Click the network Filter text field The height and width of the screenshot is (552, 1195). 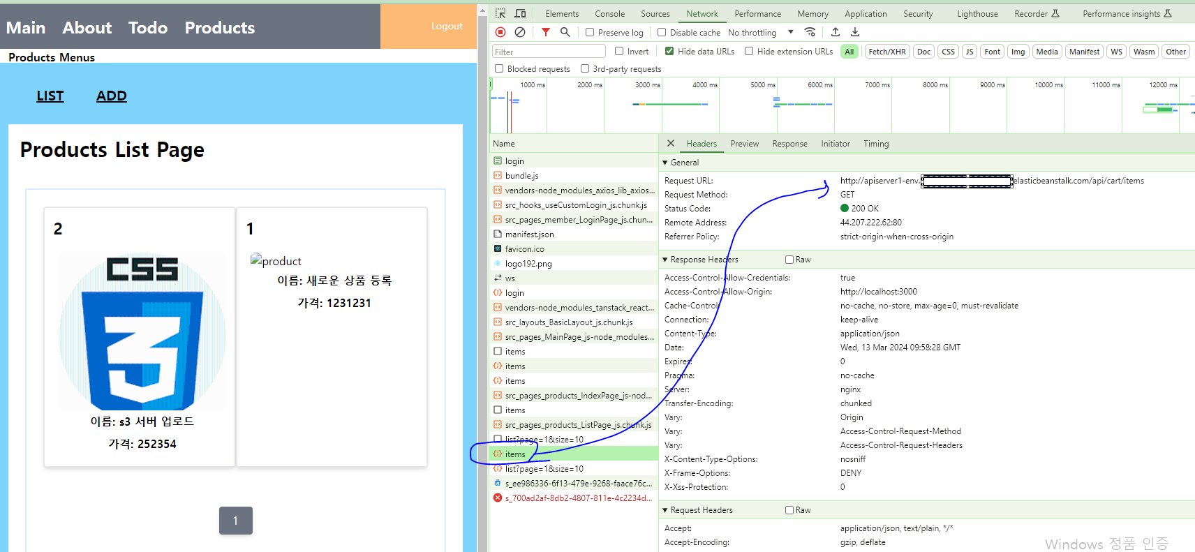[x=549, y=52]
